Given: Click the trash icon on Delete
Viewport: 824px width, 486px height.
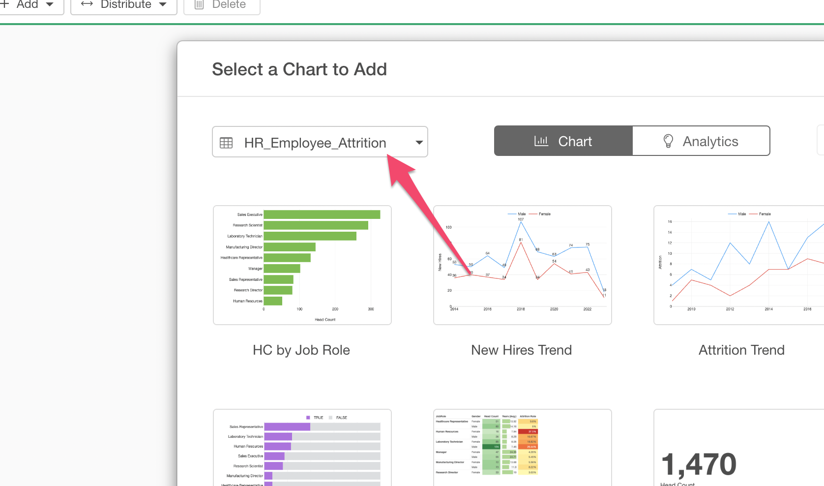Looking at the screenshot, I should (199, 5).
